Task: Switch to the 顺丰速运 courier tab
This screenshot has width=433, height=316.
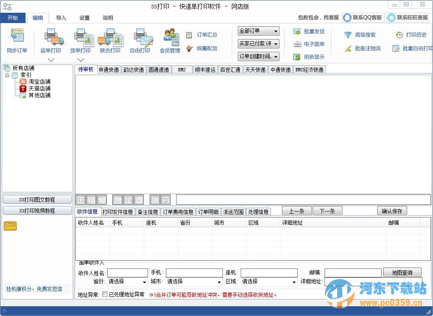Action: point(205,69)
